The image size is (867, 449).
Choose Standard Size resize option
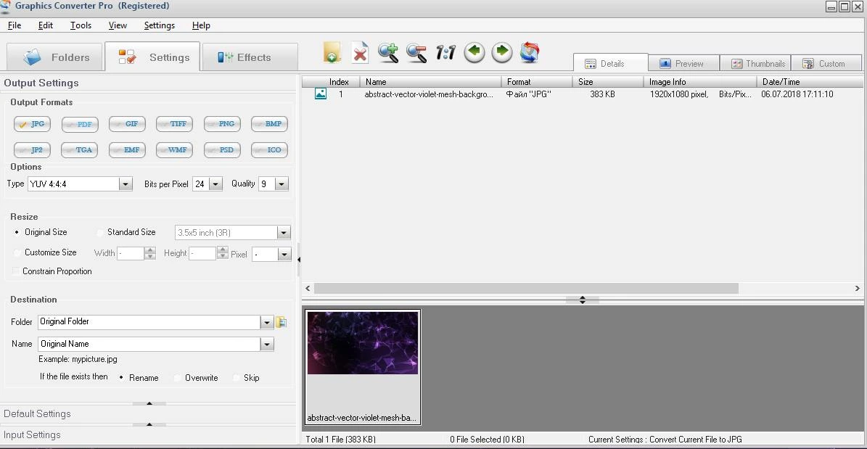point(101,232)
